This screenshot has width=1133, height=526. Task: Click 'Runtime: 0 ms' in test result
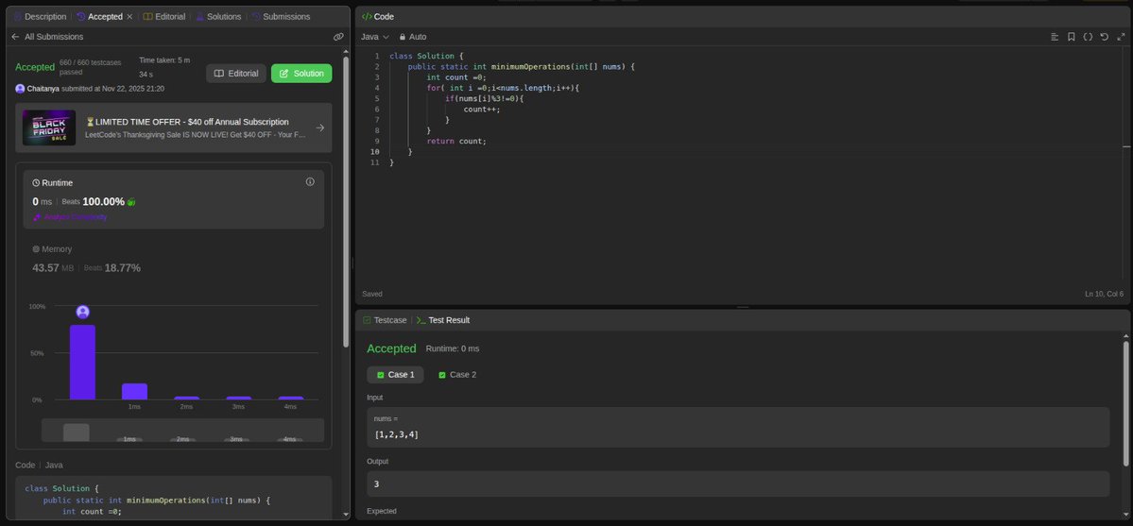tap(453, 349)
